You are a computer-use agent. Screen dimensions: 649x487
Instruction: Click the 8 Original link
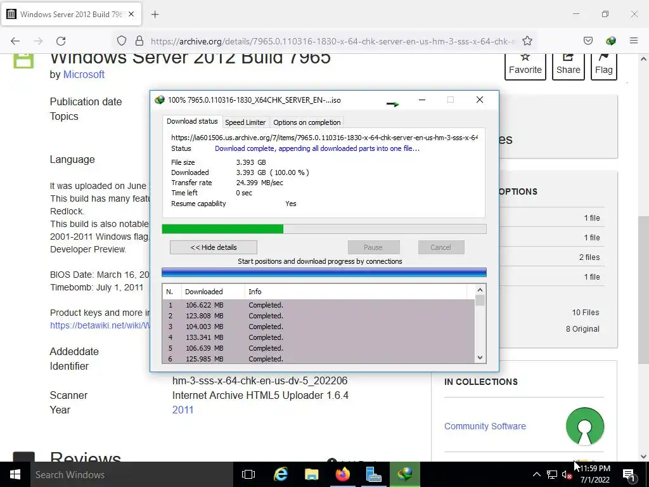click(x=582, y=329)
